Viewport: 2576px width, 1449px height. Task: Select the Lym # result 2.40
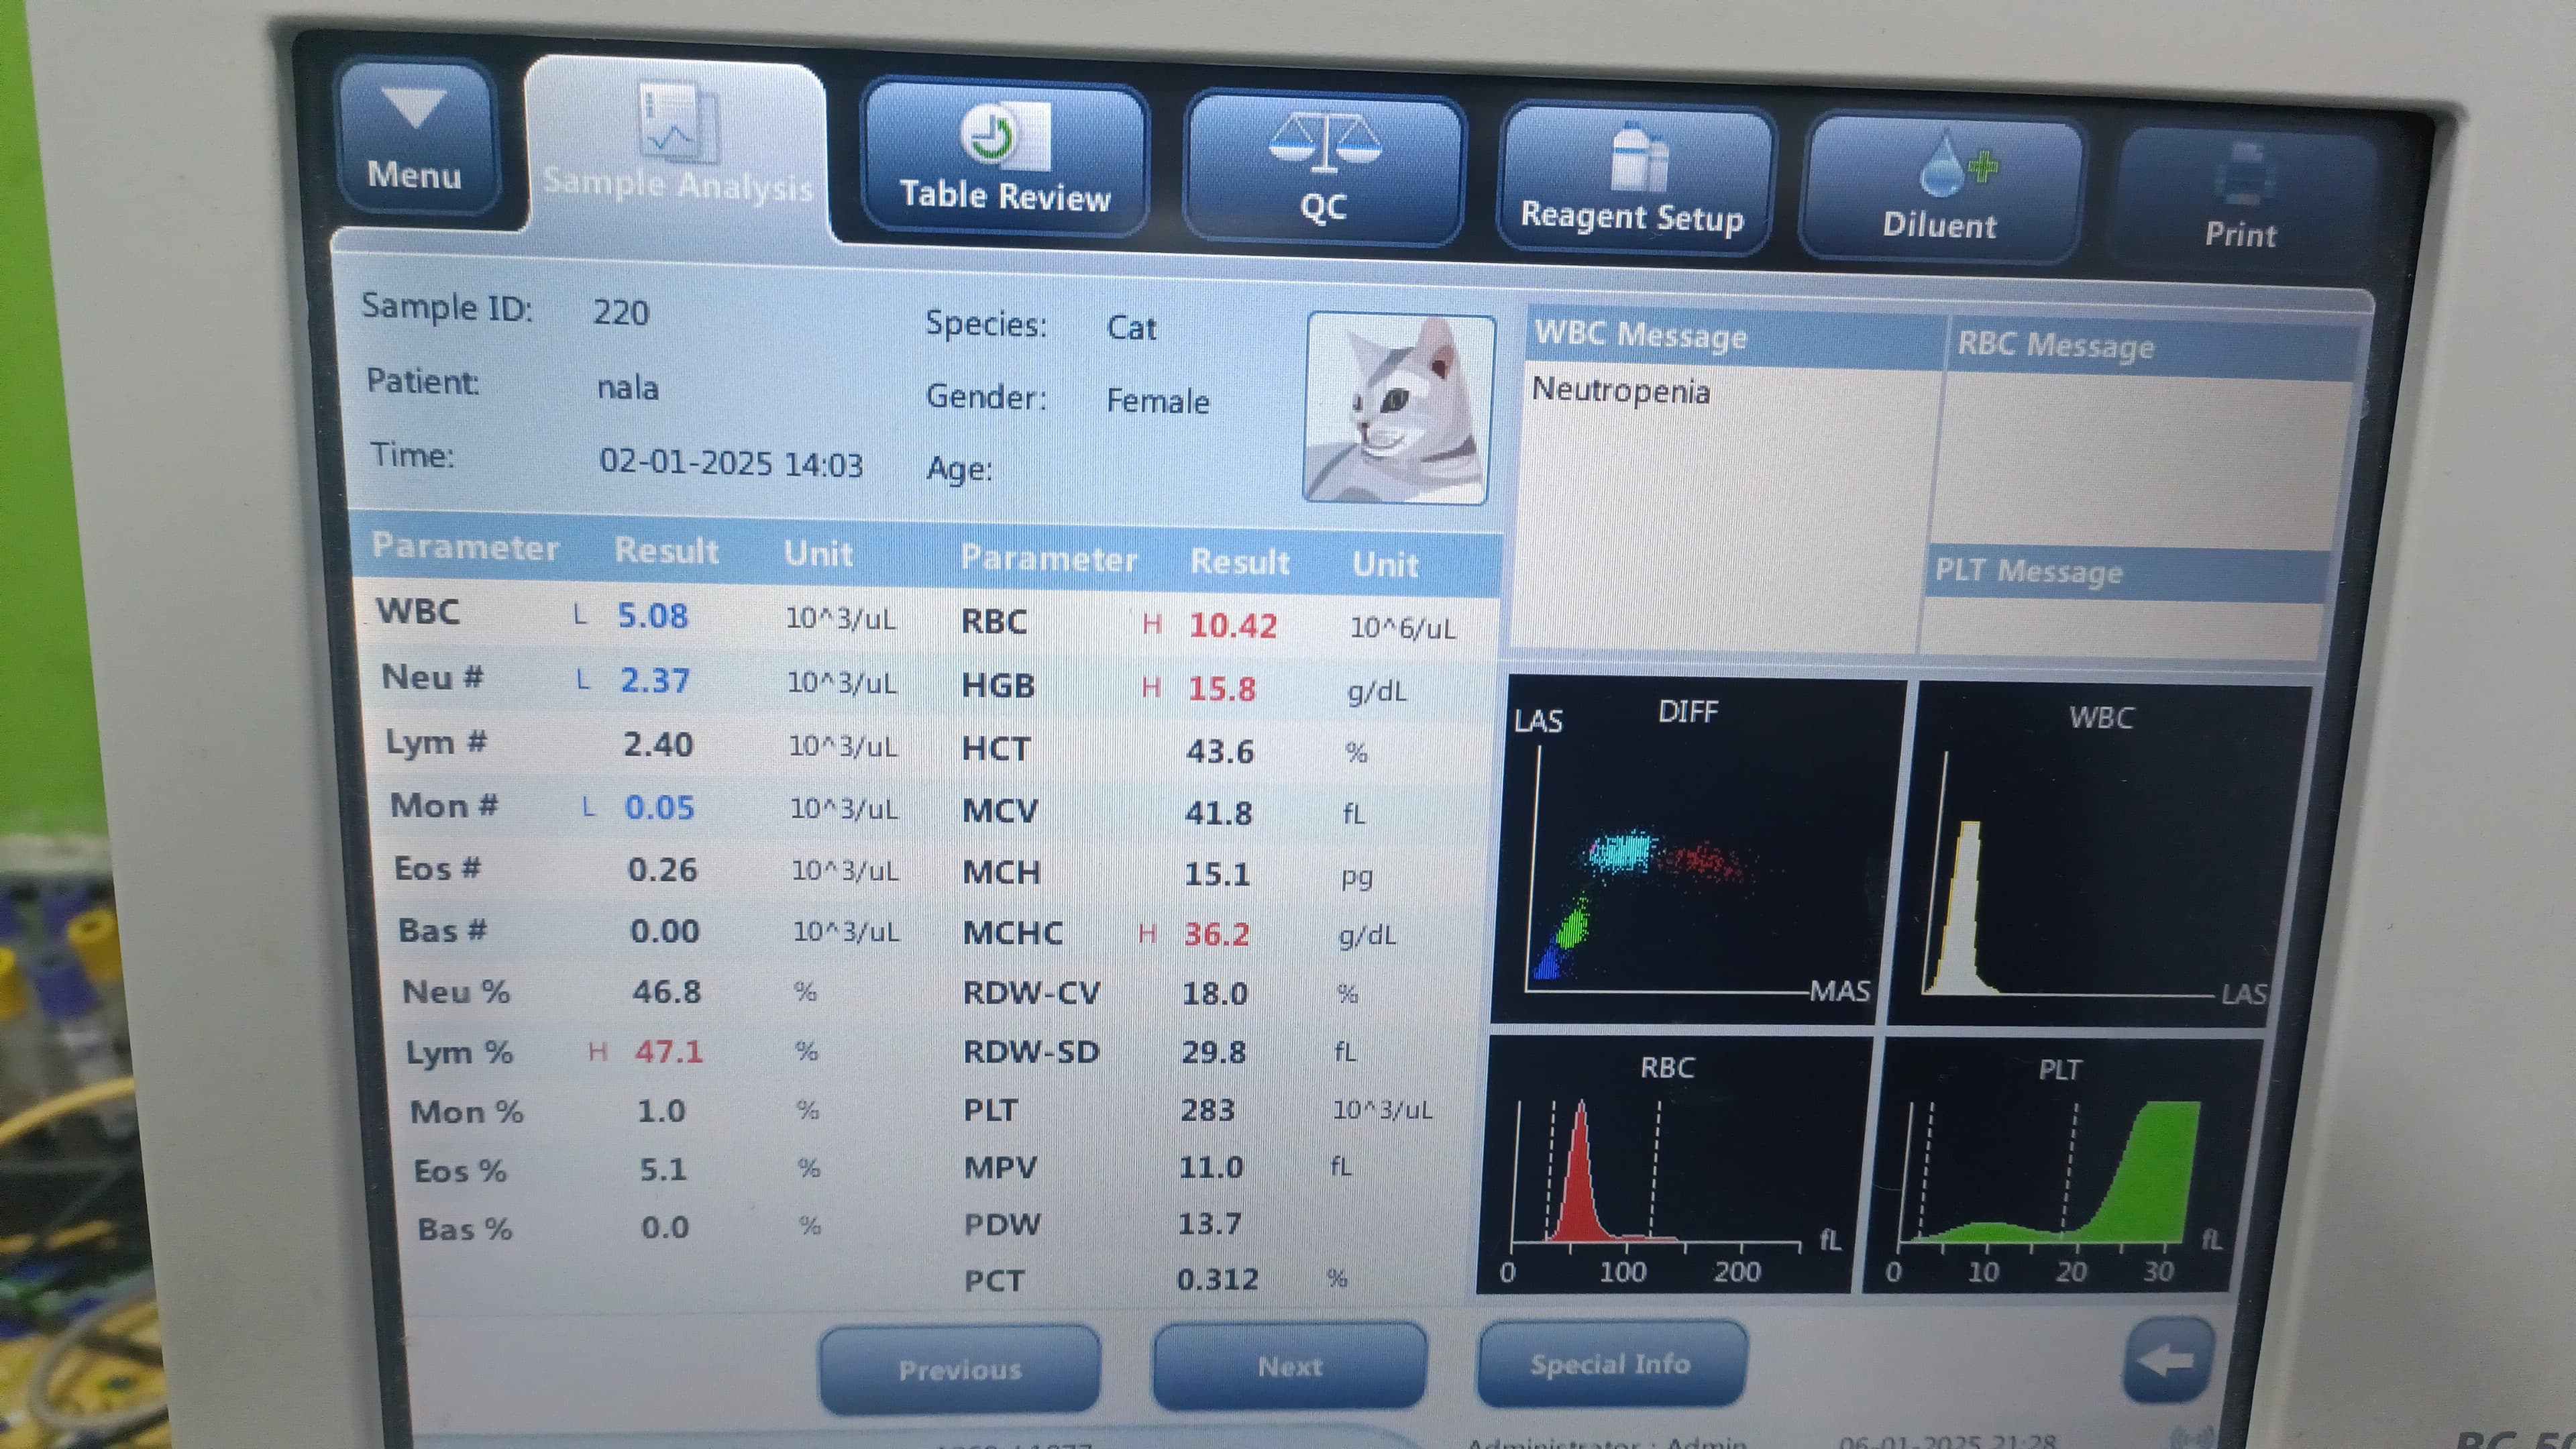pyautogui.click(x=657, y=744)
